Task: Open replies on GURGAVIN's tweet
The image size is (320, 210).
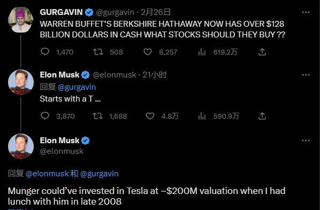Action: (x=45, y=52)
